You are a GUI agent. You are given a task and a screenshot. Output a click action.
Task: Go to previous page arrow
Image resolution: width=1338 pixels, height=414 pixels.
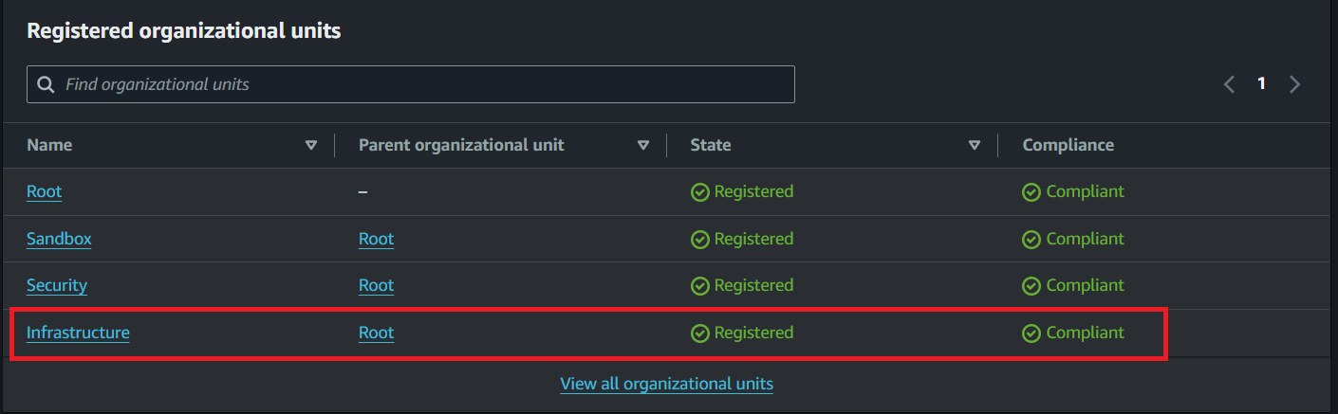[1229, 84]
